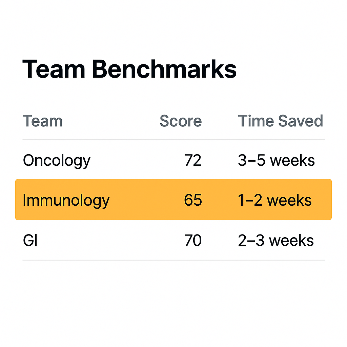Click the 1–2 weeks cell
347x347 pixels.
274,200
